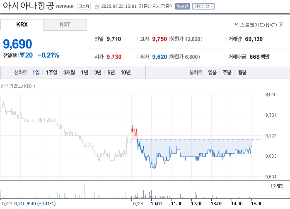Click the percentage change -0.21%
The height and width of the screenshot is (209, 290).
48,55
